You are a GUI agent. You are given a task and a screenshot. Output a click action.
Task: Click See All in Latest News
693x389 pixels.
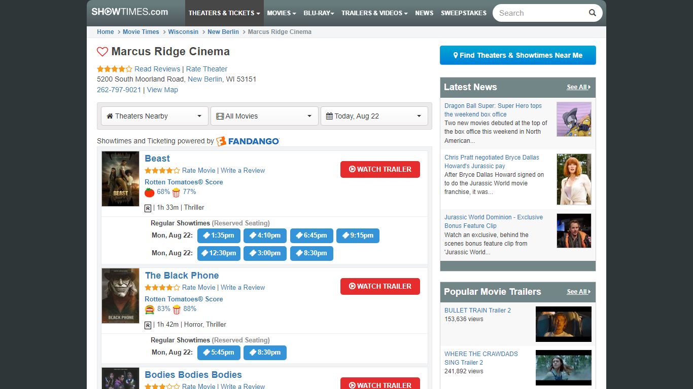578,87
